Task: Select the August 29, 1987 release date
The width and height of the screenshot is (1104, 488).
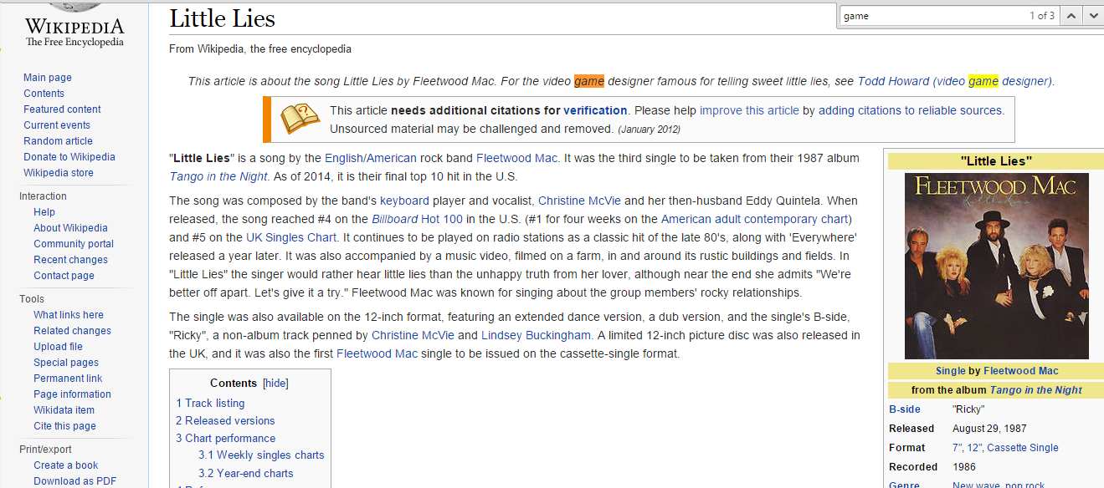Action: tap(988, 429)
